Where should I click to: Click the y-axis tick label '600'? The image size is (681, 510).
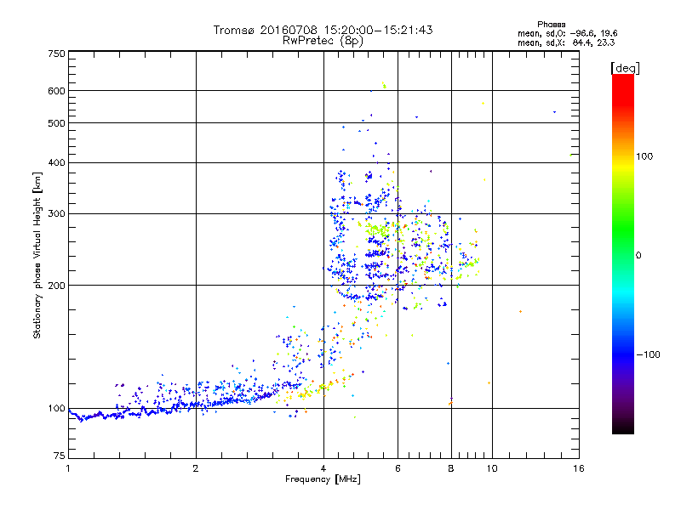click(56, 91)
